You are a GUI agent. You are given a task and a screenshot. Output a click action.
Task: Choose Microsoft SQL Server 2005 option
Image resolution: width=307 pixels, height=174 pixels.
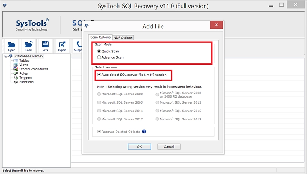coord(99,102)
